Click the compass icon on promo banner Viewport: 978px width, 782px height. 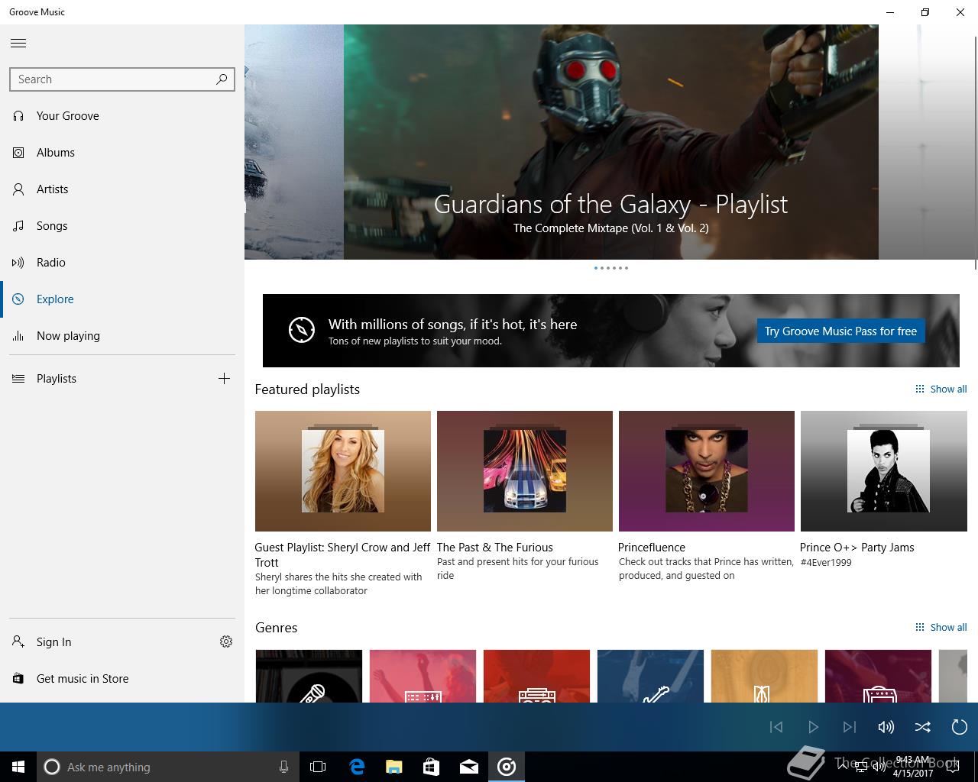click(x=302, y=330)
